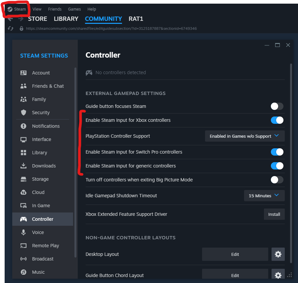Disable Steam Input for generic controllers
The image size is (298, 283).
(277, 166)
